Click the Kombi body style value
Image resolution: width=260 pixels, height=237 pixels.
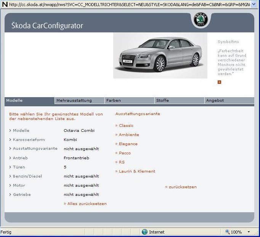(x=70, y=140)
